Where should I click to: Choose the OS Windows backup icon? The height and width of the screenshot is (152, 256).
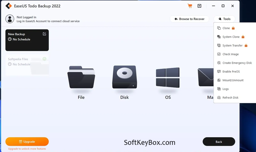168,77
